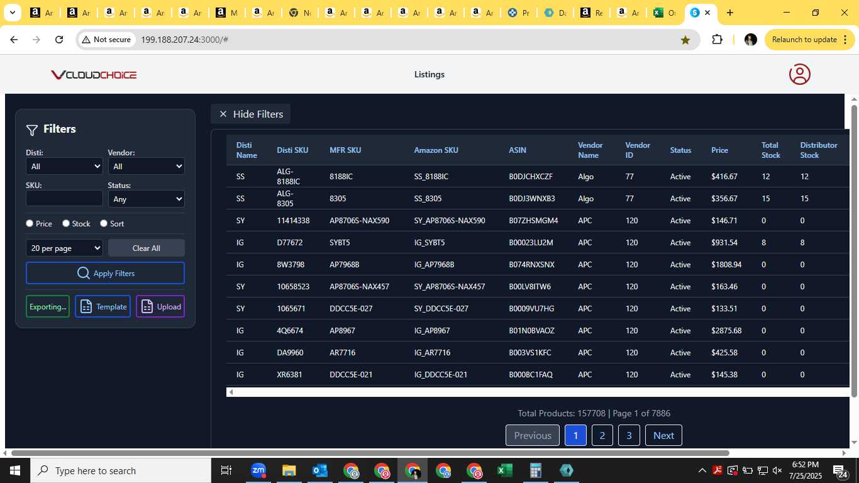Click the Upload button
This screenshot has height=483, width=859.
point(160,306)
